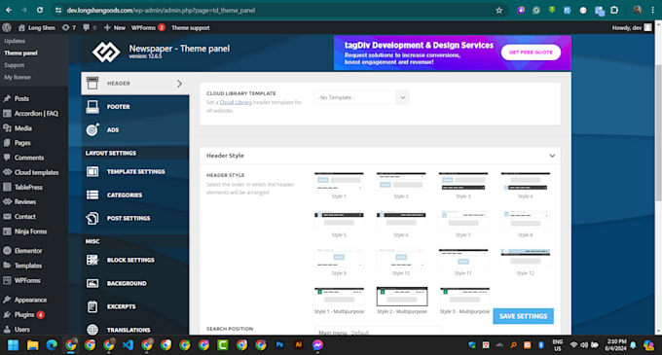Screen dimensions: 662x355
Task: Open the Header section in theme panel
Action: (135, 84)
